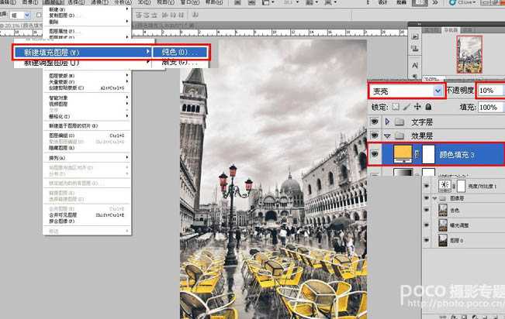Choose 合并可见图层 menu item
Image resolution: width=505 pixels, height=319 pixels.
click(x=88, y=214)
